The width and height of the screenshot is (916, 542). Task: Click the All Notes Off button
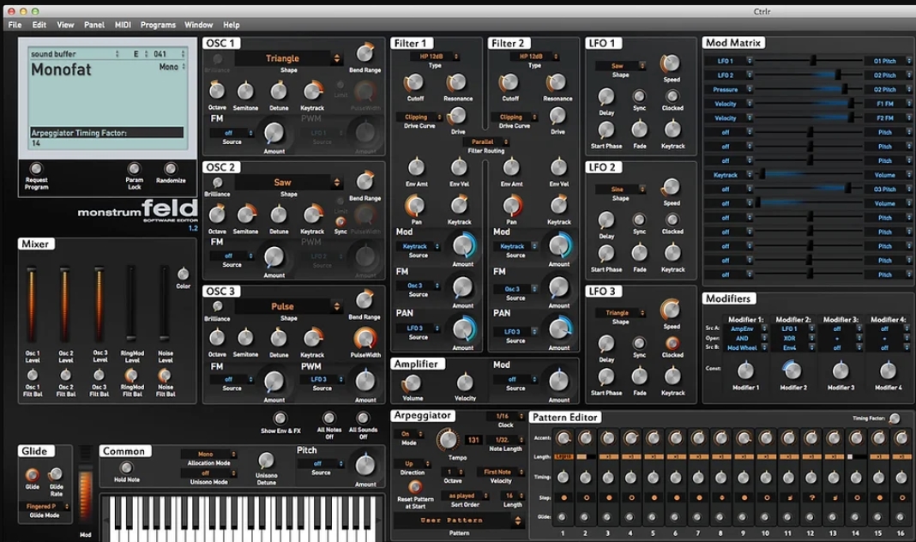coord(328,419)
